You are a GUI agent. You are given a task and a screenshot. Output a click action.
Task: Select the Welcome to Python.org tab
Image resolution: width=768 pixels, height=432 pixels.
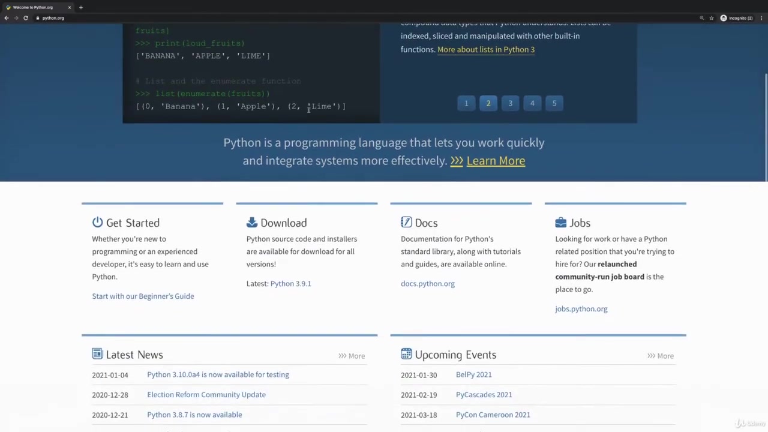(x=33, y=7)
